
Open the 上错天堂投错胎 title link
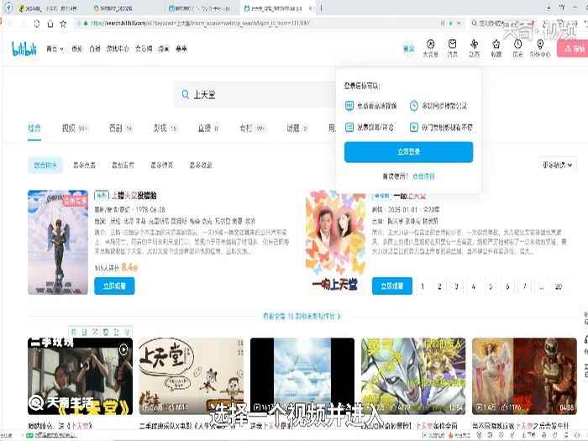(x=134, y=196)
